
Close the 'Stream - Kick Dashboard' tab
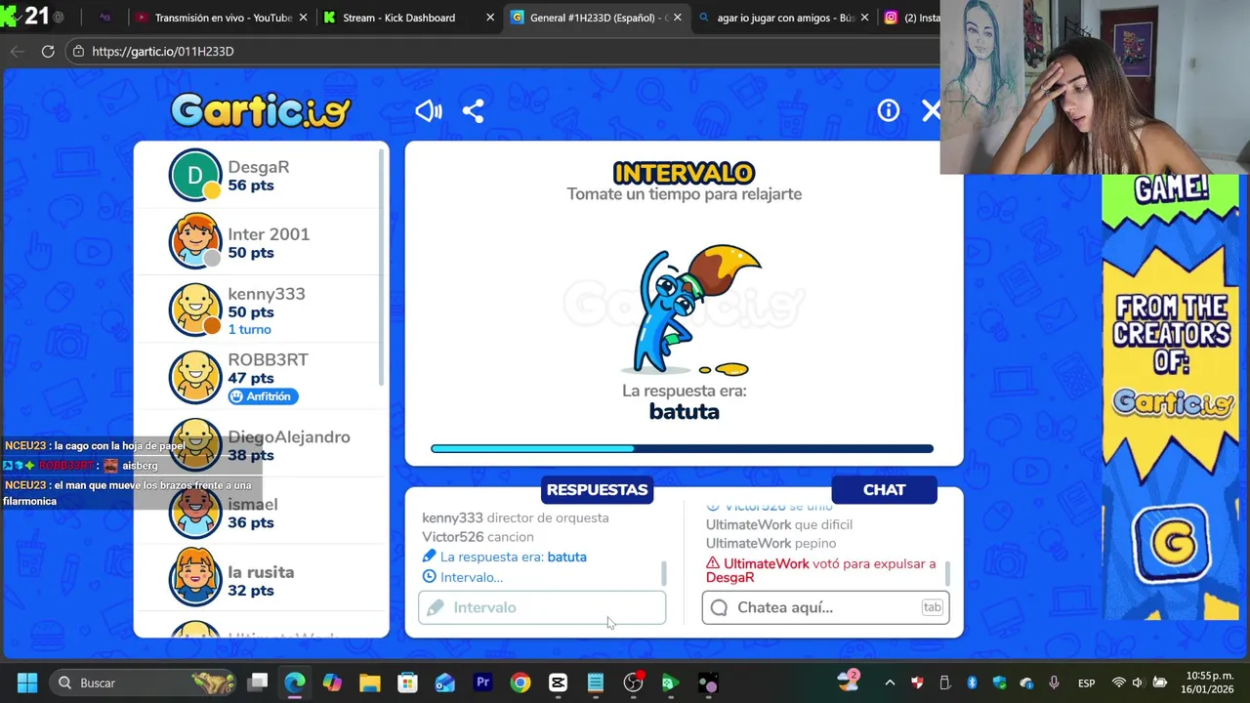click(x=490, y=18)
